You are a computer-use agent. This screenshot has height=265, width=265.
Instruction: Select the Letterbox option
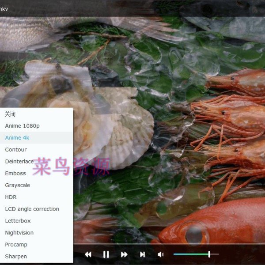coord(18,221)
